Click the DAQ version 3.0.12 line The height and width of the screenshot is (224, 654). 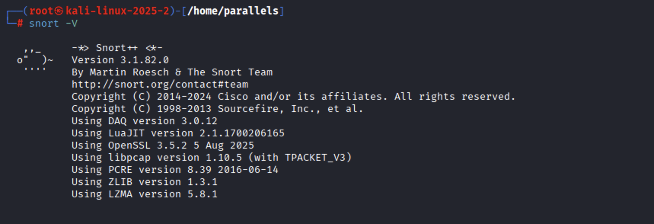click(144, 121)
